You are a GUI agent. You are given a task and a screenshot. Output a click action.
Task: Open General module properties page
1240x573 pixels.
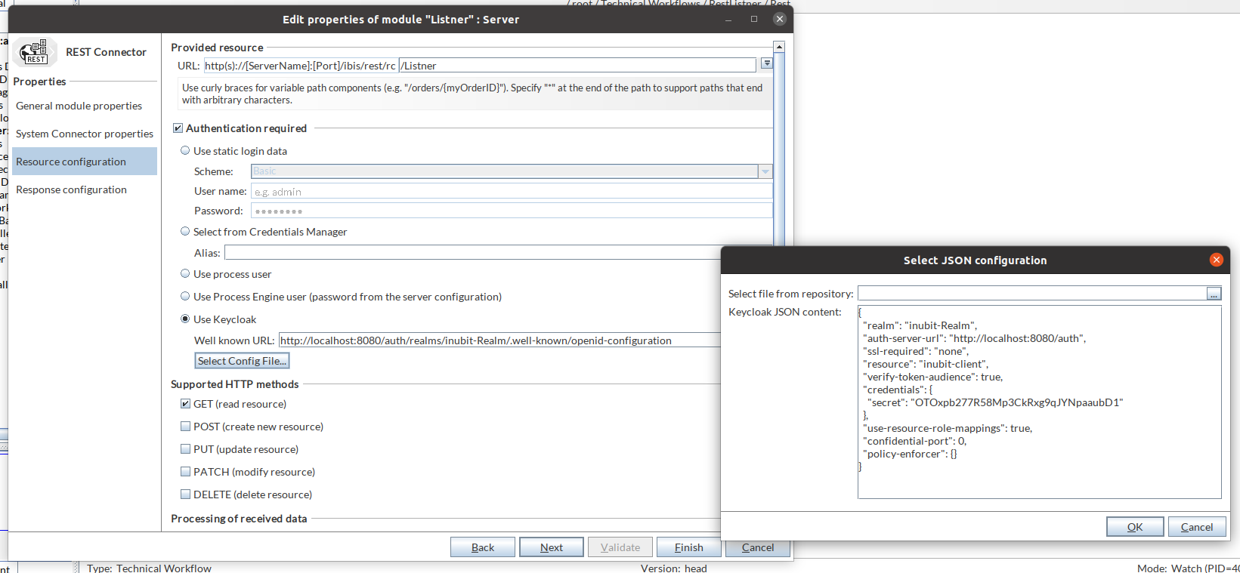tap(79, 106)
